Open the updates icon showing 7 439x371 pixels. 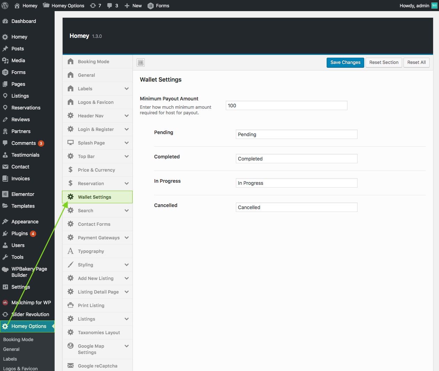(93, 6)
